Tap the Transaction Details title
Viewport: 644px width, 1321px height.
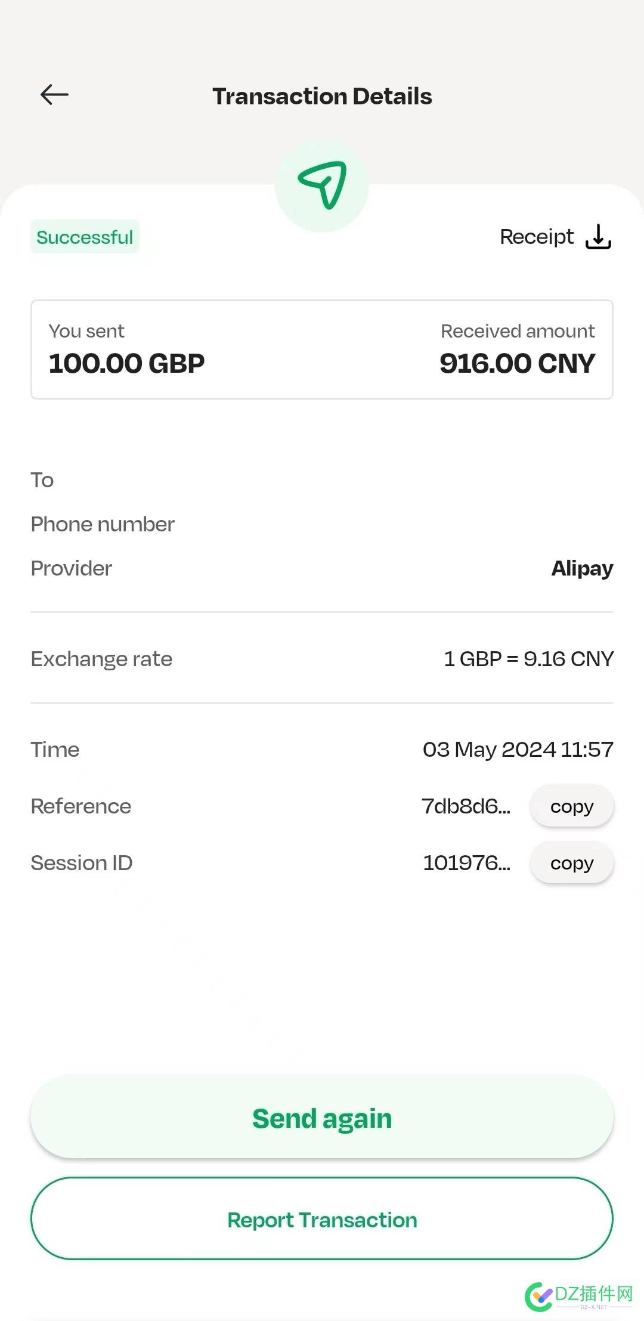[x=322, y=96]
